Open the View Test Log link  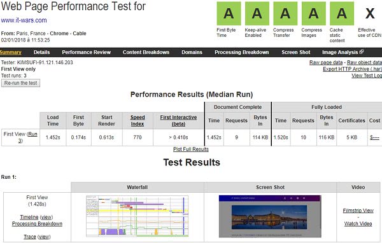click(x=367, y=76)
